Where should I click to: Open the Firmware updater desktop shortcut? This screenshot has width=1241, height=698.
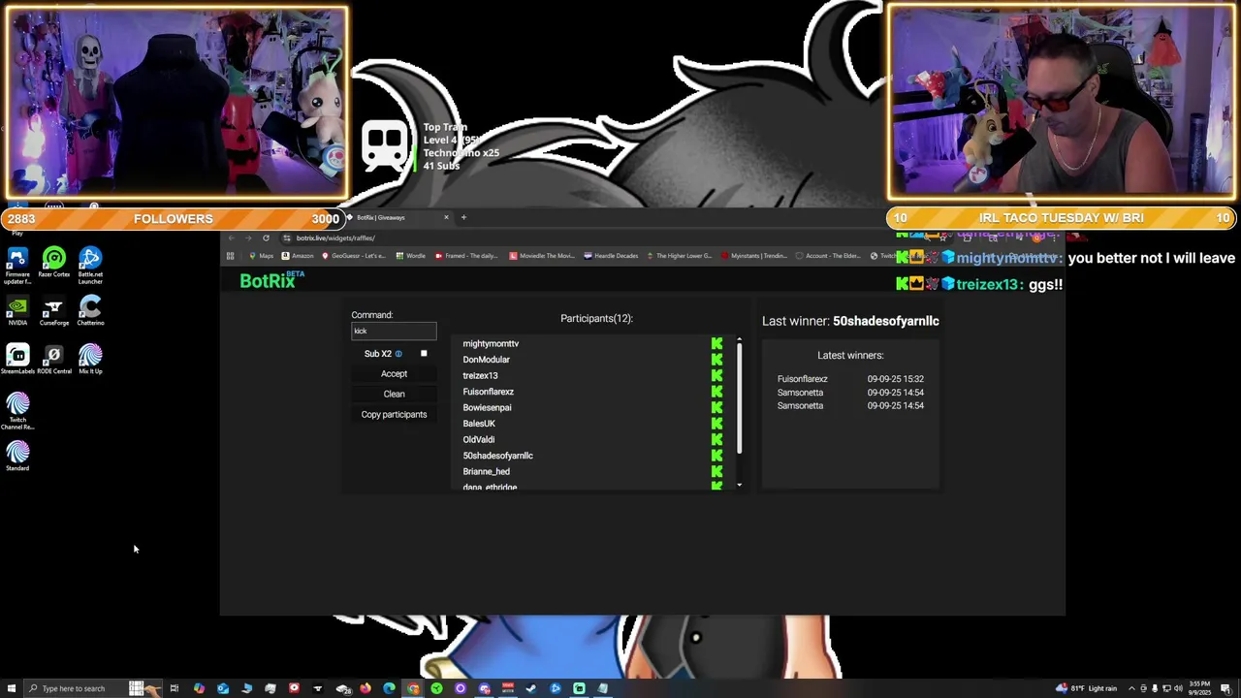pyautogui.click(x=17, y=265)
